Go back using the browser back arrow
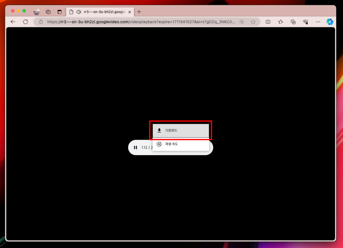The width and height of the screenshot is (343, 248). coord(13,22)
